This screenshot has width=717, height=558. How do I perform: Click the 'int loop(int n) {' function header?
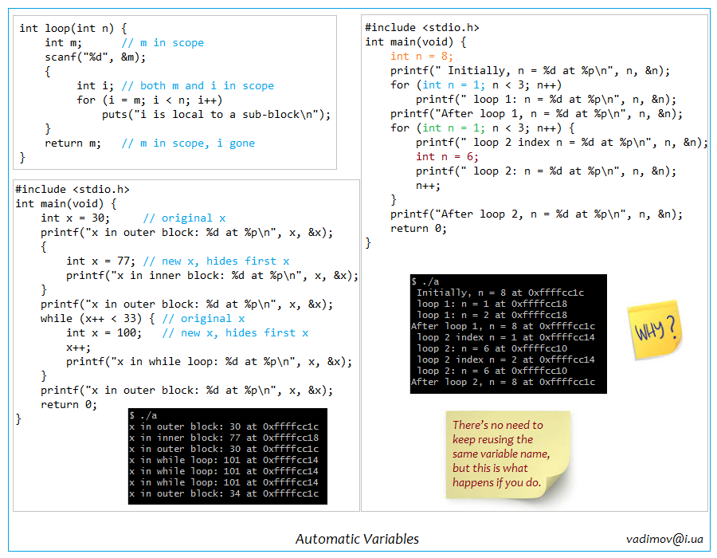[73, 29]
